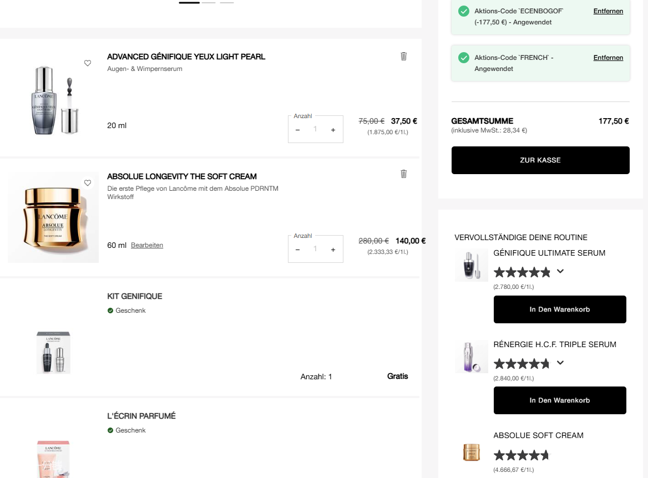This screenshot has height=478, width=648.
Task: Remove Absolue Longevity Soft Cream with trash icon
Action: [x=403, y=174]
